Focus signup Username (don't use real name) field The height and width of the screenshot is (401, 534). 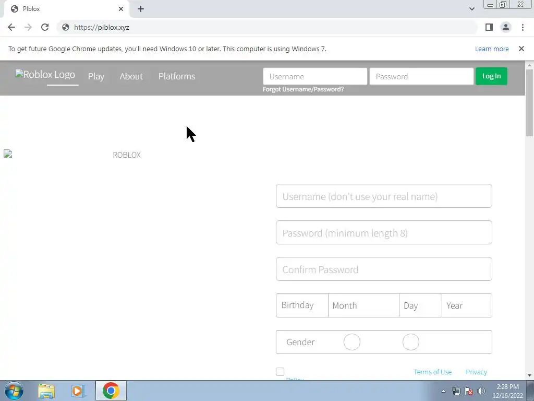384,196
